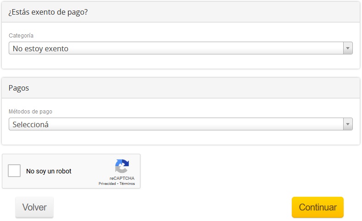Click the "Métodos de pago" field label

click(x=30, y=112)
